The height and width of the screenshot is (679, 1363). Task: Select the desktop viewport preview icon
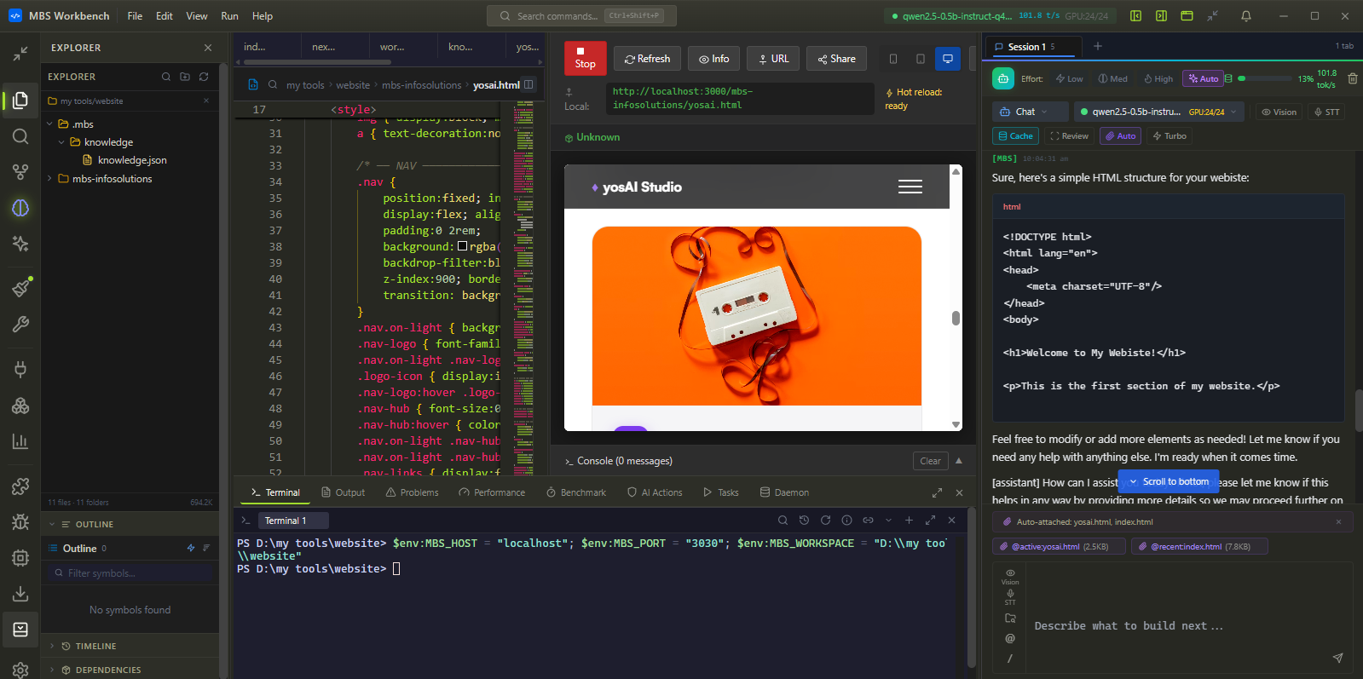coord(947,59)
